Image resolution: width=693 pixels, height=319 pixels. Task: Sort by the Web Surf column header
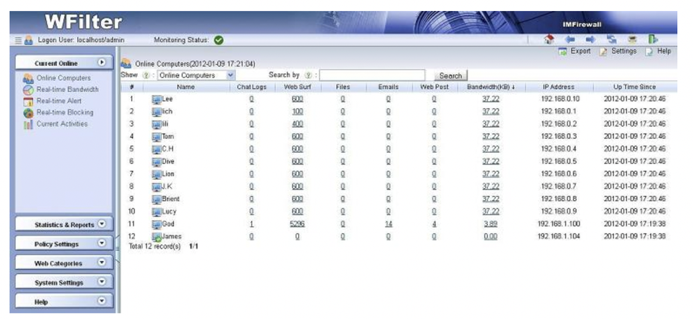click(x=297, y=87)
